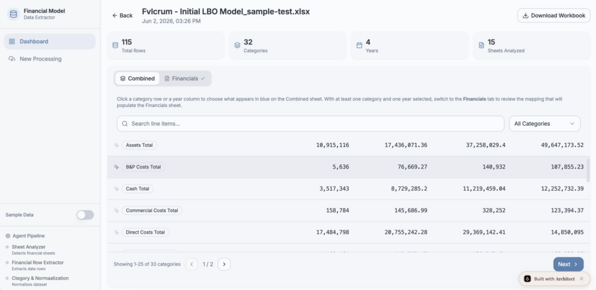Click the value 14,850,095

[566, 232]
